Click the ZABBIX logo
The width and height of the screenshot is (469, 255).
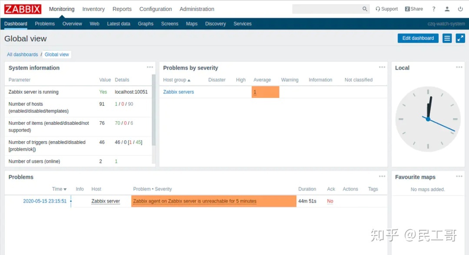[x=23, y=9]
